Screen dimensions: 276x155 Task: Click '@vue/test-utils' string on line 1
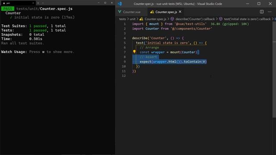191,24
